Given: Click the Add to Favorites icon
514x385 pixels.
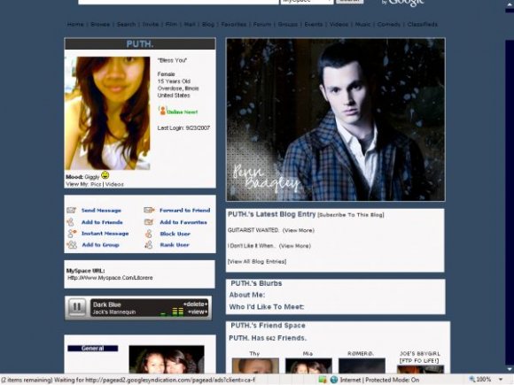Looking at the screenshot, I should coord(149,222).
